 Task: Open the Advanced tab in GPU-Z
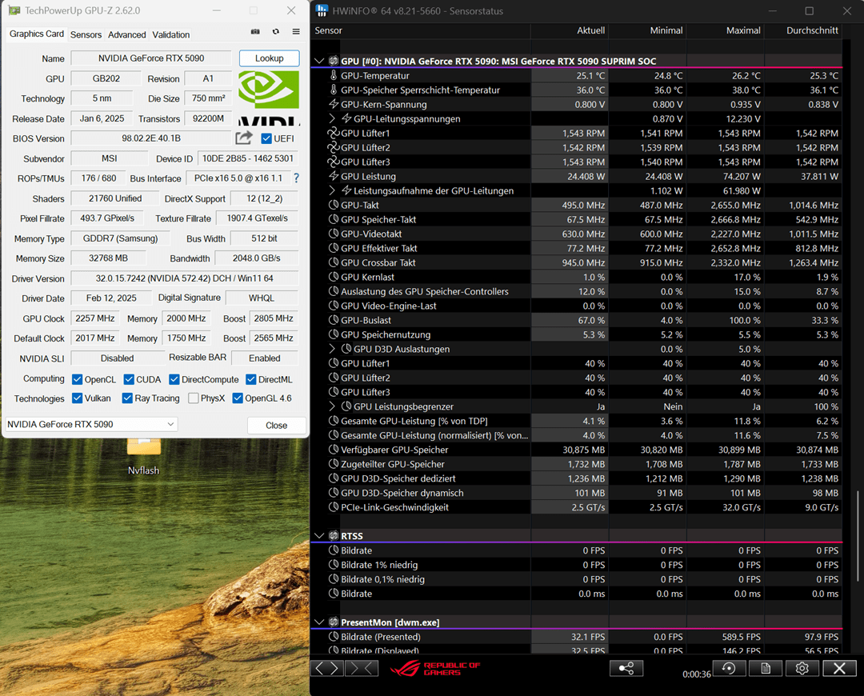(x=126, y=34)
